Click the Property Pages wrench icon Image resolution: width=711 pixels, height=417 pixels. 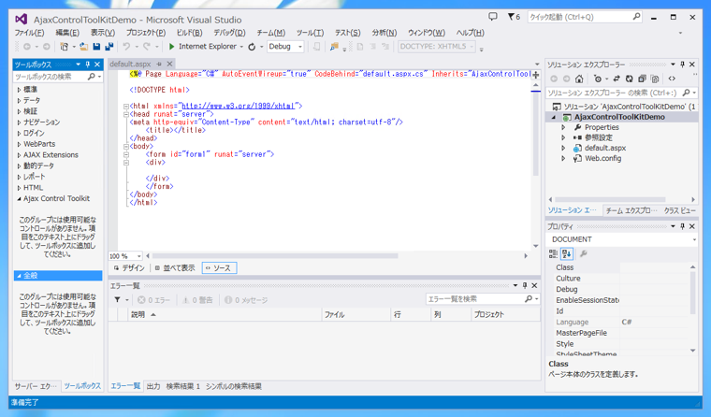(584, 253)
